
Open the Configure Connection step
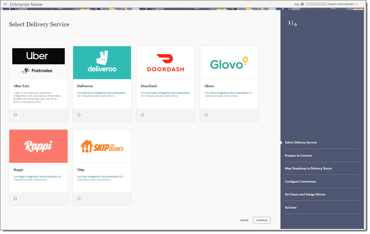(300, 182)
